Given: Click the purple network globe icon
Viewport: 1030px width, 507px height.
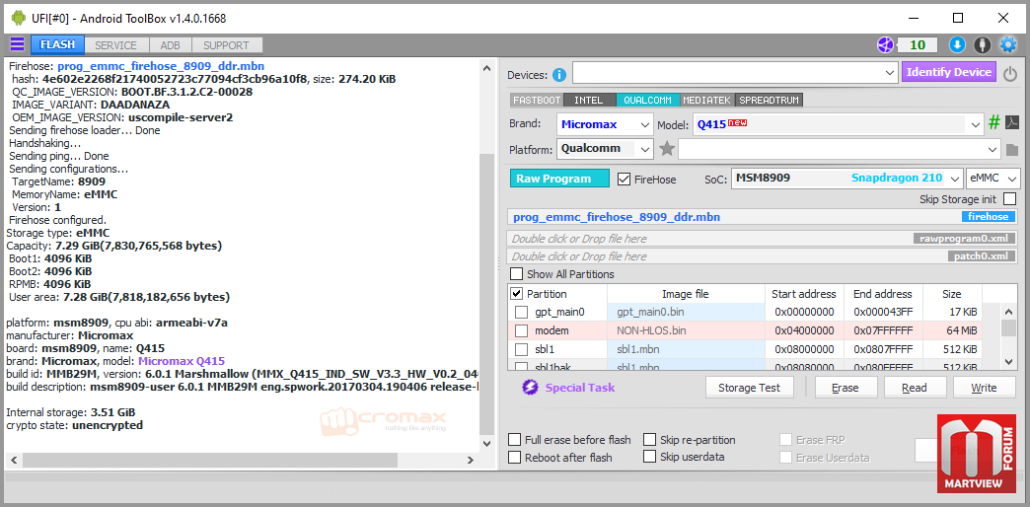Looking at the screenshot, I should click(x=886, y=44).
